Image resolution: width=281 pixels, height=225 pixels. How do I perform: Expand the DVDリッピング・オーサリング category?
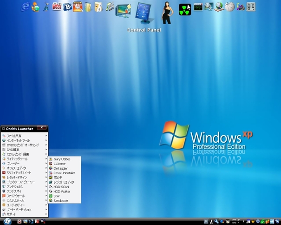pos(24,145)
